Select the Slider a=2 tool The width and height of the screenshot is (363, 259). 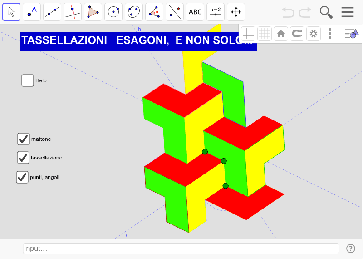tap(216, 12)
